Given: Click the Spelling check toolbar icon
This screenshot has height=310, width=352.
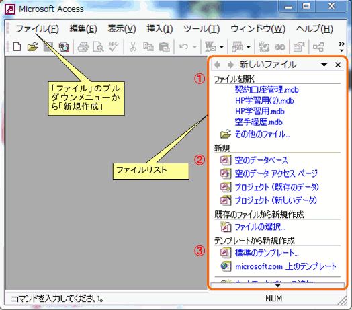Looking at the screenshot, I should coord(114,46).
